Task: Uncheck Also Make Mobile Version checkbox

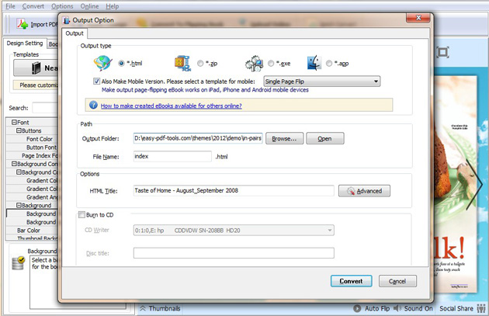Action: click(97, 81)
